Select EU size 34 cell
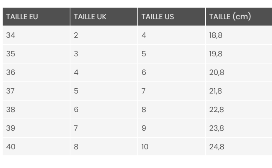The height and width of the screenshot is (168, 272). point(11,36)
